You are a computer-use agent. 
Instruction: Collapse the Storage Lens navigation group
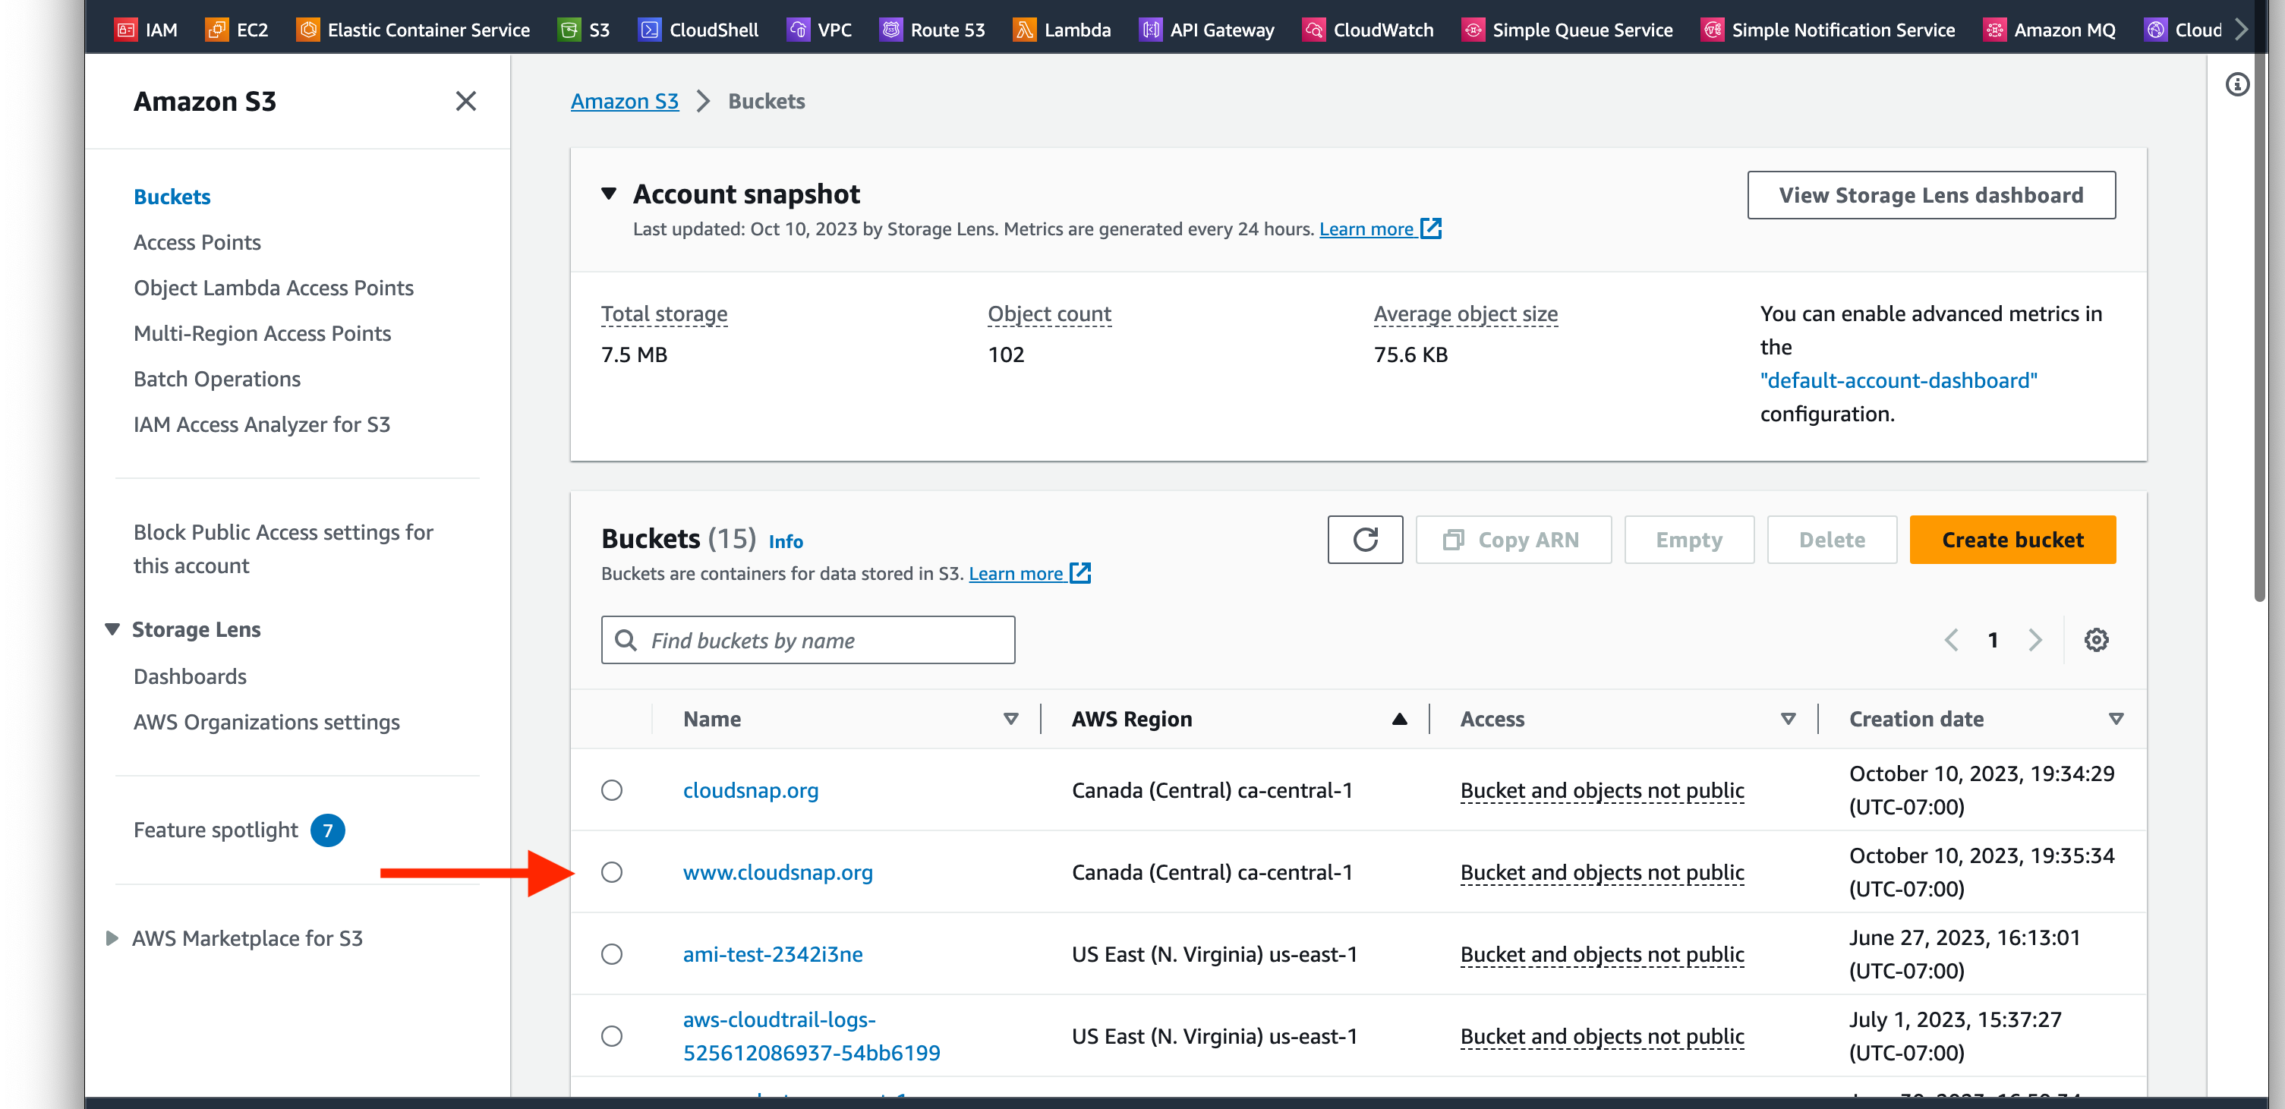pyautogui.click(x=112, y=629)
